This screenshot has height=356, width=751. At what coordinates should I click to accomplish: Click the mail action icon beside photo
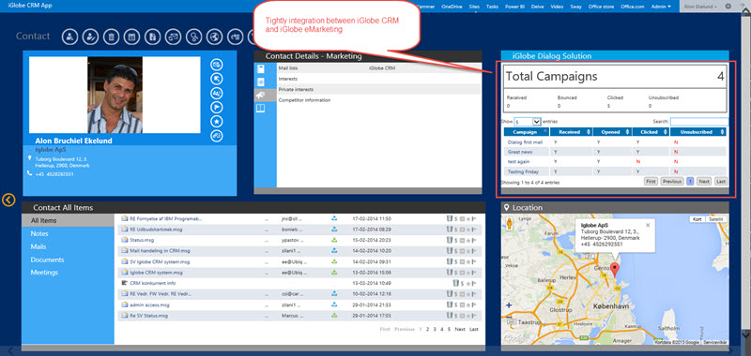tap(217, 64)
